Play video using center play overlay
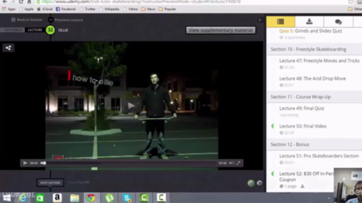The width and height of the screenshot is (362, 203). click(x=131, y=105)
